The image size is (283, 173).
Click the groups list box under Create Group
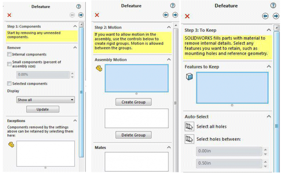click(137, 118)
